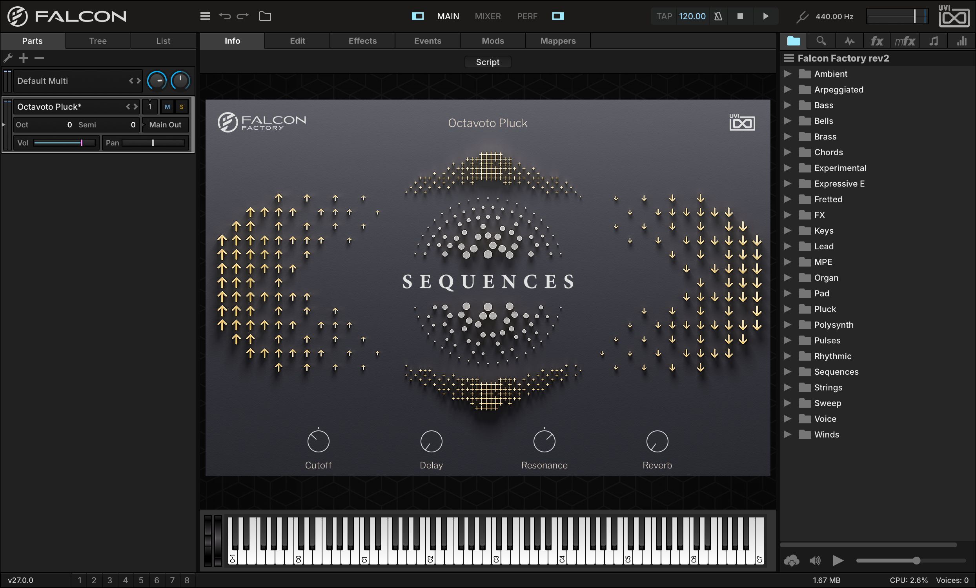
Task: Add a new part with plus icon
Action: pos(24,58)
